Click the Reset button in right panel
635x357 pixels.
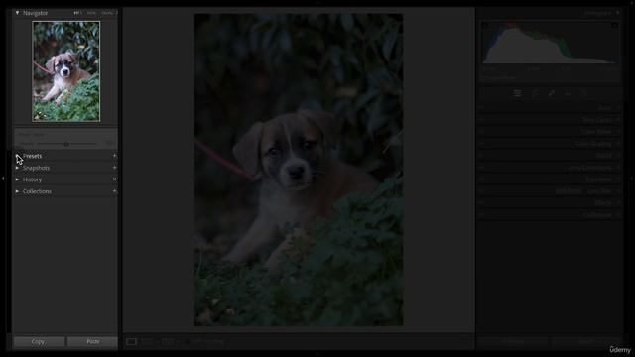(x=586, y=341)
